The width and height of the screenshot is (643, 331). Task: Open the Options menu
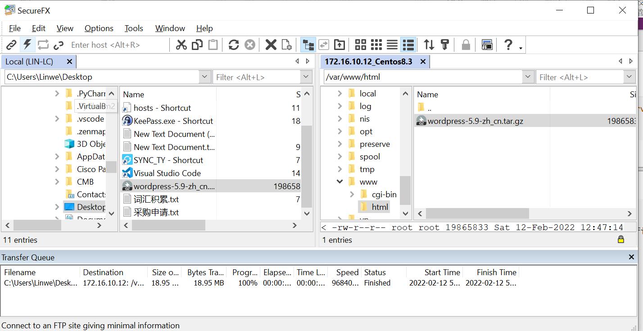[x=99, y=28]
